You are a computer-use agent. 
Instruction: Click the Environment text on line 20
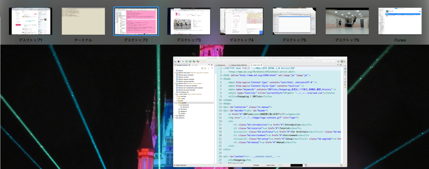click(x=291, y=135)
